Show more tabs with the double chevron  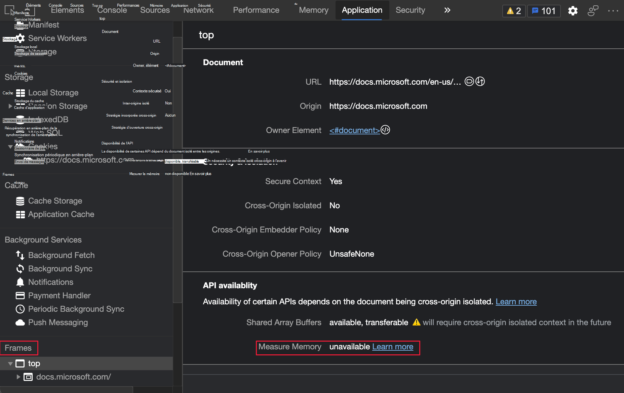[447, 10]
